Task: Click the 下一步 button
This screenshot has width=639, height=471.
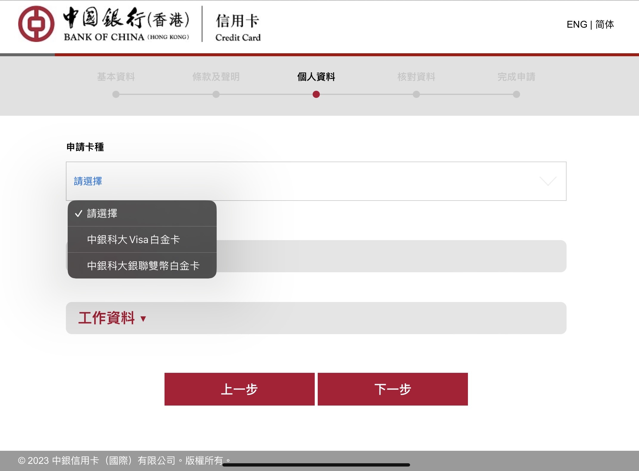Action: pos(393,389)
